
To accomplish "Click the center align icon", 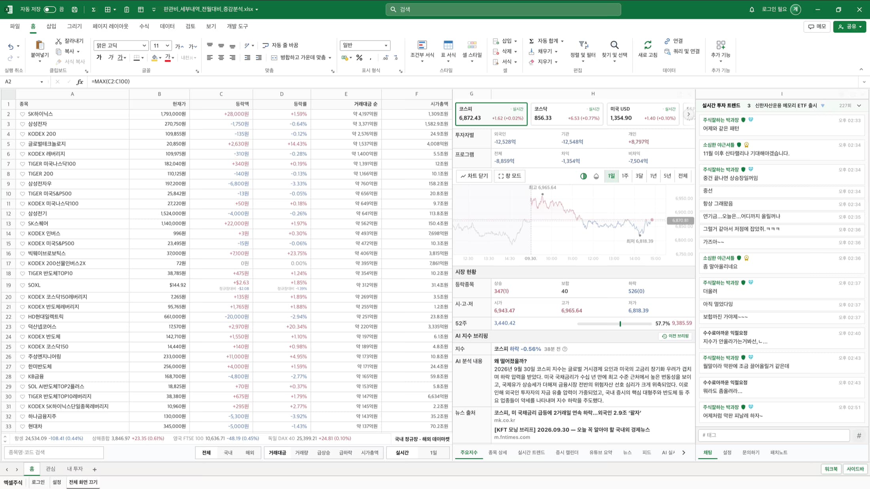I will pos(221,58).
